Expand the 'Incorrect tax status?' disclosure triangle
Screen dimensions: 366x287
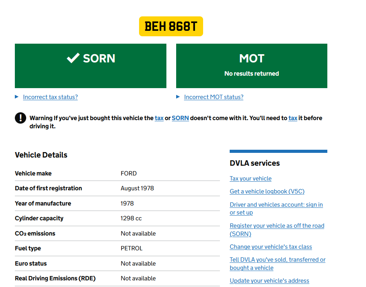(x=17, y=97)
